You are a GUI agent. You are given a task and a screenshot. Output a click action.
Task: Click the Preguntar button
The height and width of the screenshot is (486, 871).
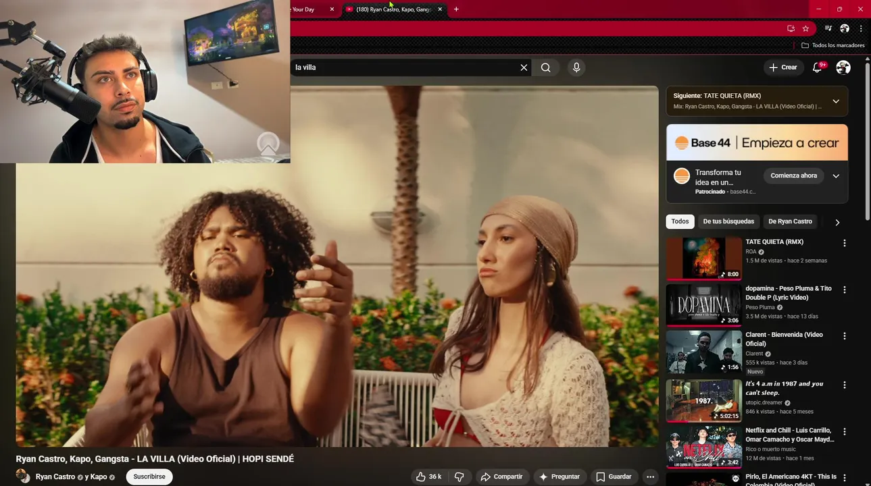[559, 477]
